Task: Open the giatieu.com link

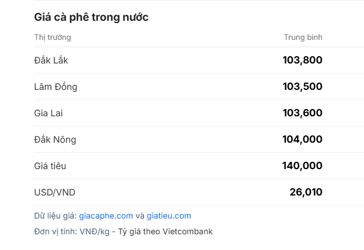Action: (x=169, y=216)
